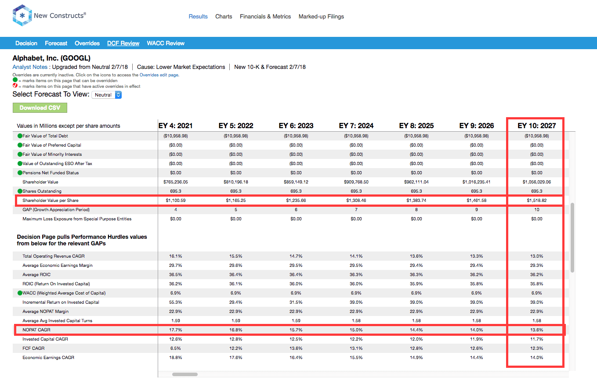Image resolution: width=597 pixels, height=388 pixels.
Task: Click the EY 6: 2023 column header
Action: 296,126
